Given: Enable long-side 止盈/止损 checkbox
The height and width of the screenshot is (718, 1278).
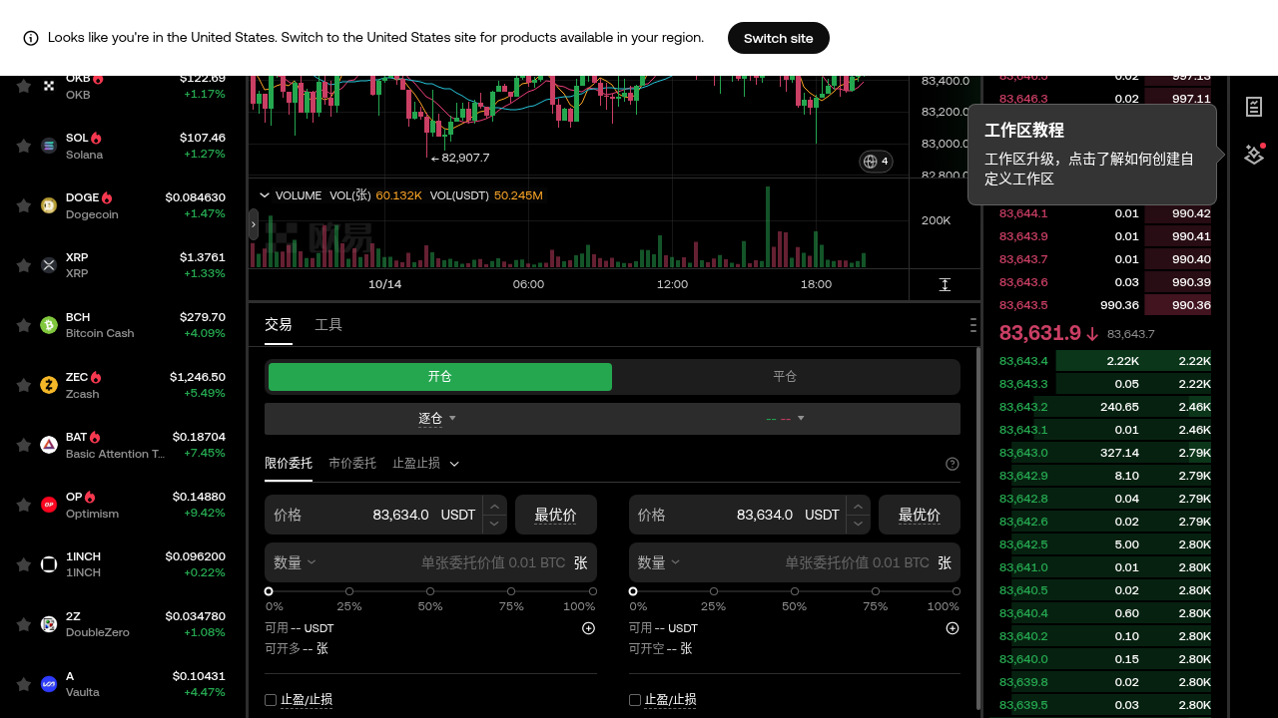Looking at the screenshot, I should 271,700.
